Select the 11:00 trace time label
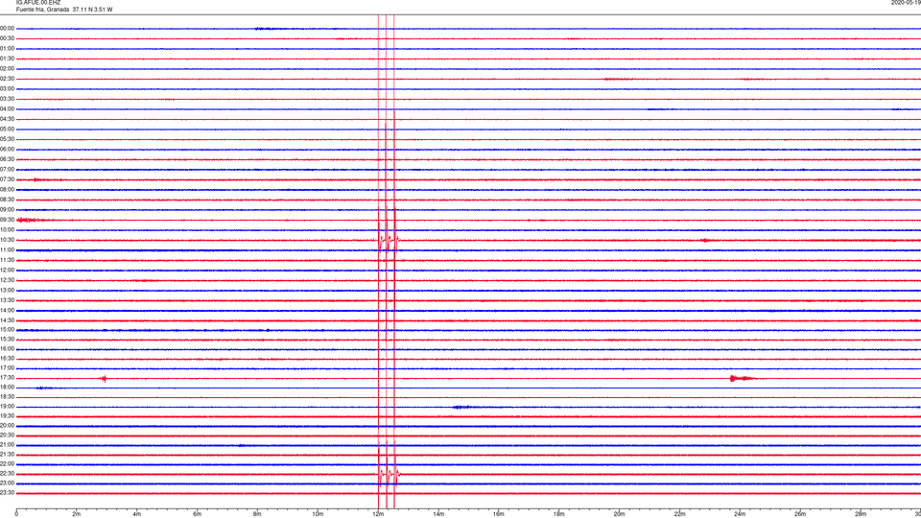The image size is (921, 518). pyautogui.click(x=8, y=249)
